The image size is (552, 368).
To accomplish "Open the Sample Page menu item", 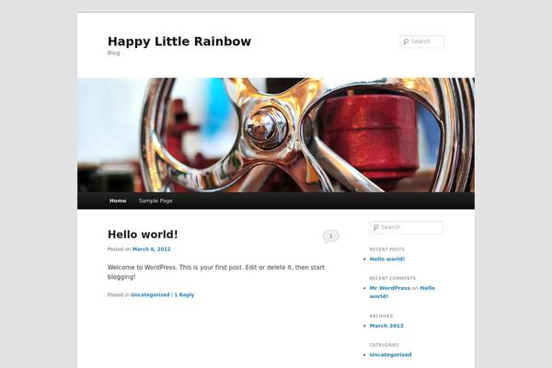I will [155, 201].
